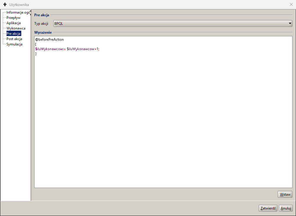Cancel with the Anuluj button
Image resolution: width=296 pixels, height=216 pixels.
286,208
